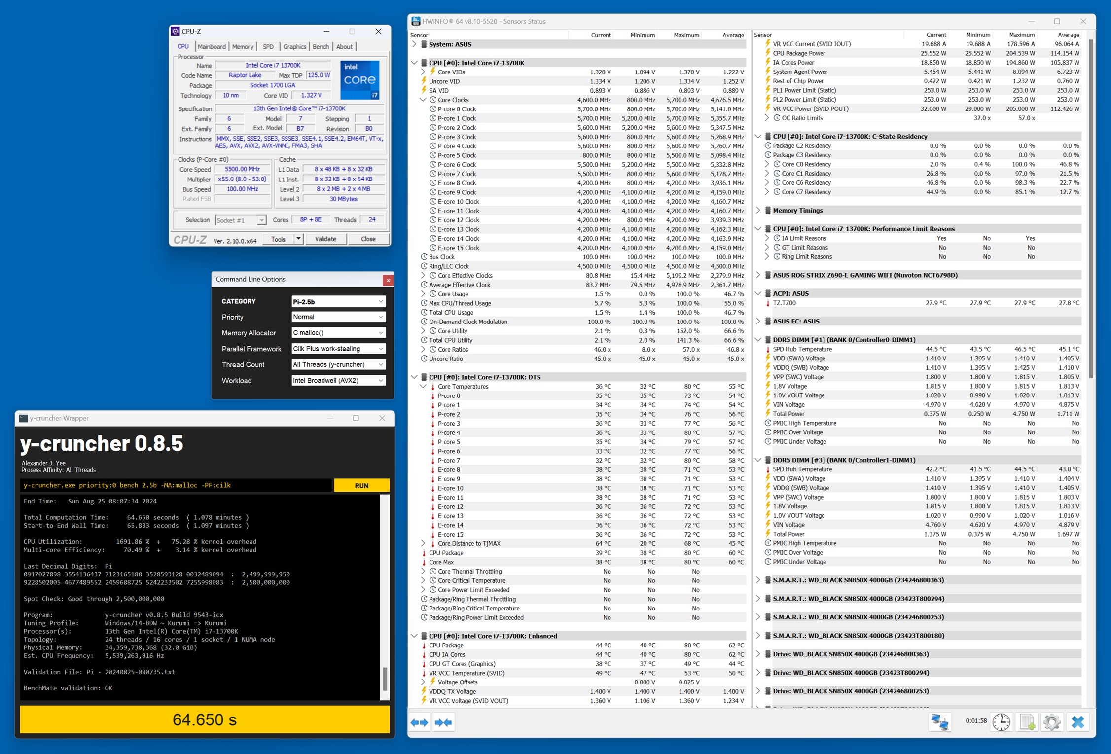Click the thermometer icon beside TZ.TZ00

pyautogui.click(x=768, y=303)
